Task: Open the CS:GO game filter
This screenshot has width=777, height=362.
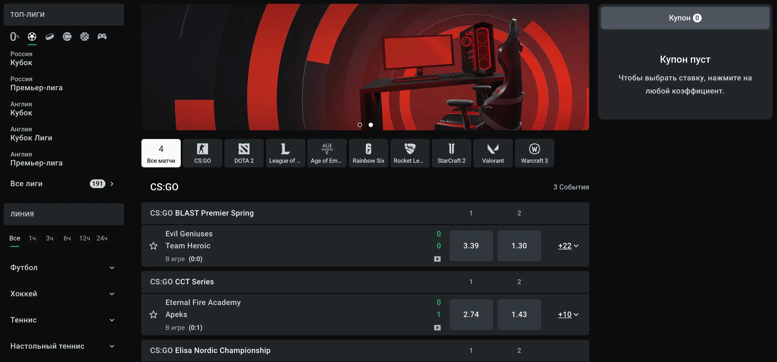Action: [202, 153]
